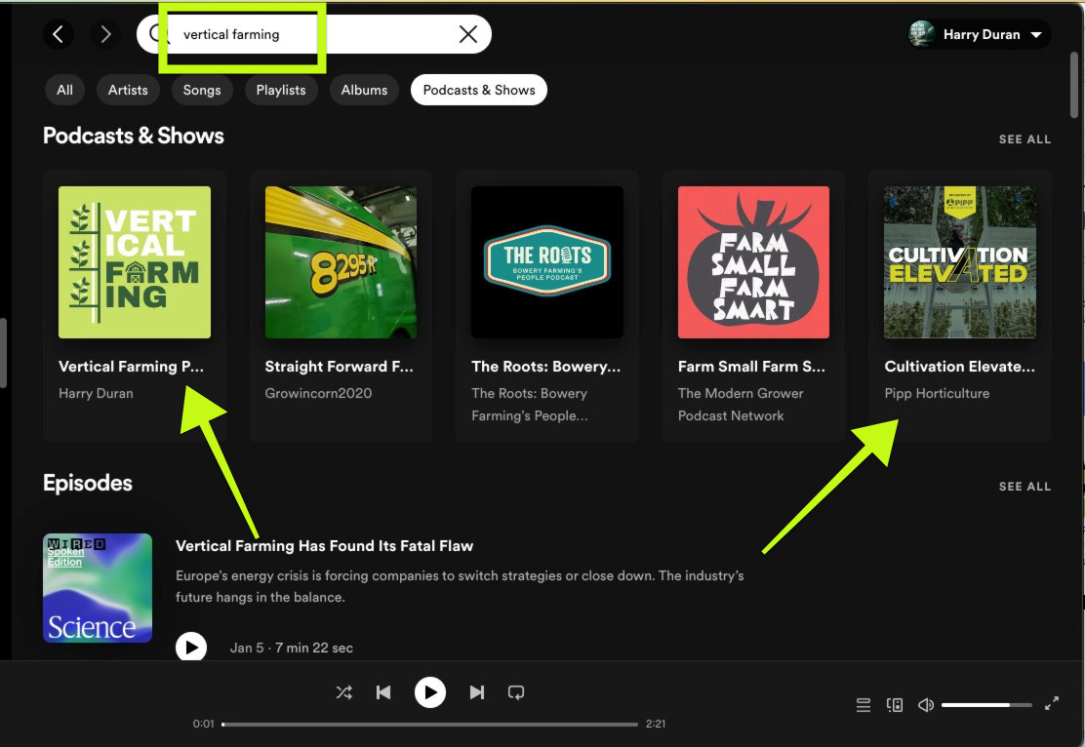Click the search field containing 'vertical farming'

point(314,34)
